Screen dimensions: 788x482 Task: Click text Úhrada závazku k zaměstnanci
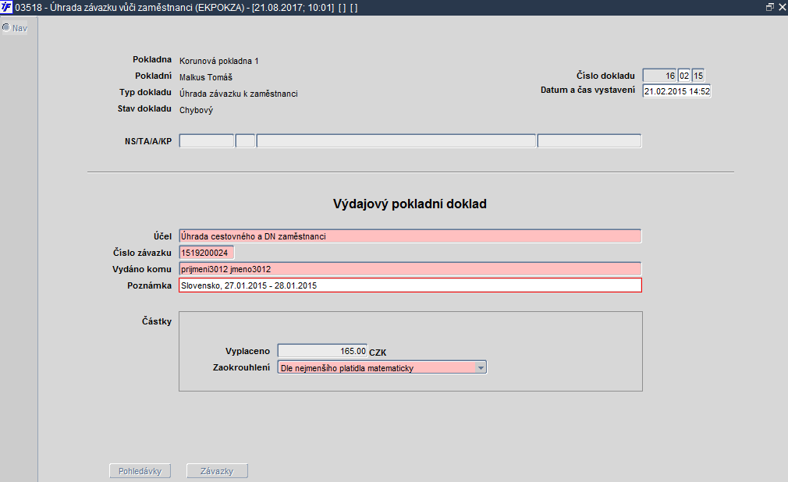239,94
